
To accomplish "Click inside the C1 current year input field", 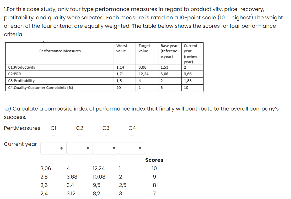I will click(51, 148).
